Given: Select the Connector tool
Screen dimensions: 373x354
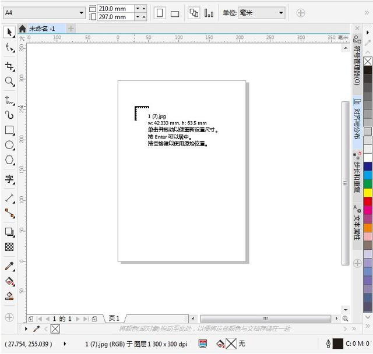Looking at the screenshot, I should 9,213.
